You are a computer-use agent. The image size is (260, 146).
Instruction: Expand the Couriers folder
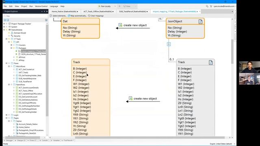[11, 45]
